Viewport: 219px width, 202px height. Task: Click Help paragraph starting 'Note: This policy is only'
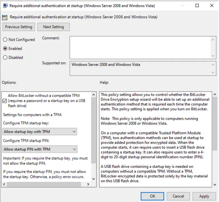(149, 121)
